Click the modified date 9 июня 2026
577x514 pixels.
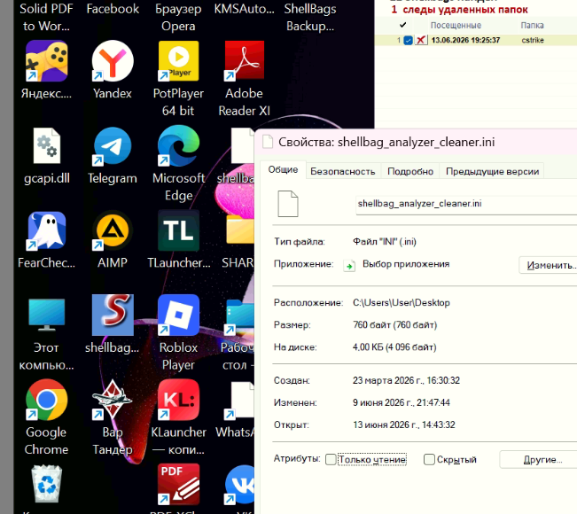point(402,403)
